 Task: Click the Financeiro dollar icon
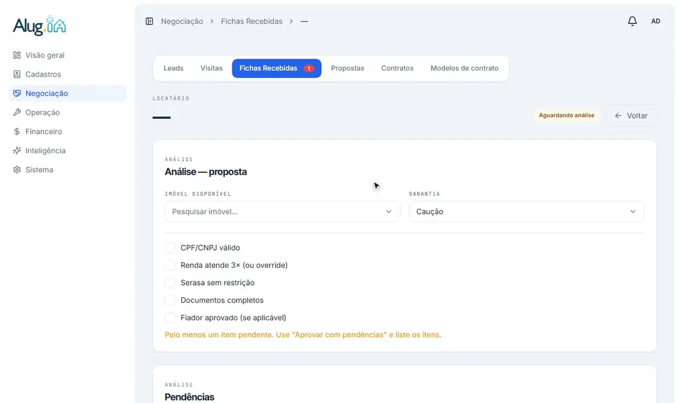tap(17, 131)
